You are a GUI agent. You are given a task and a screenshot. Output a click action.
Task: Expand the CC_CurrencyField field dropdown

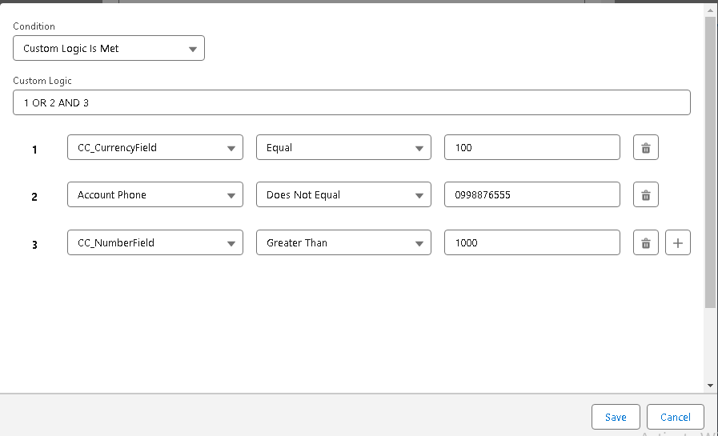click(x=155, y=148)
